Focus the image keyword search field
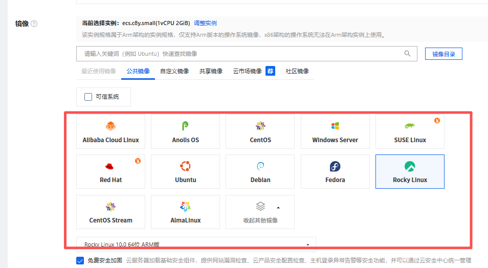The image size is (488, 268). click(240, 54)
